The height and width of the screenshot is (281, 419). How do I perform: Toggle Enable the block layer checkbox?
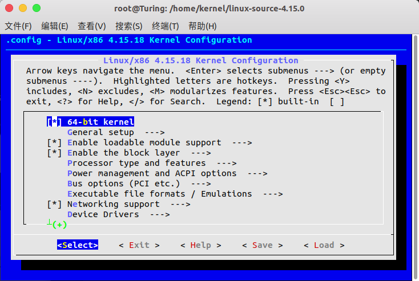(x=54, y=153)
